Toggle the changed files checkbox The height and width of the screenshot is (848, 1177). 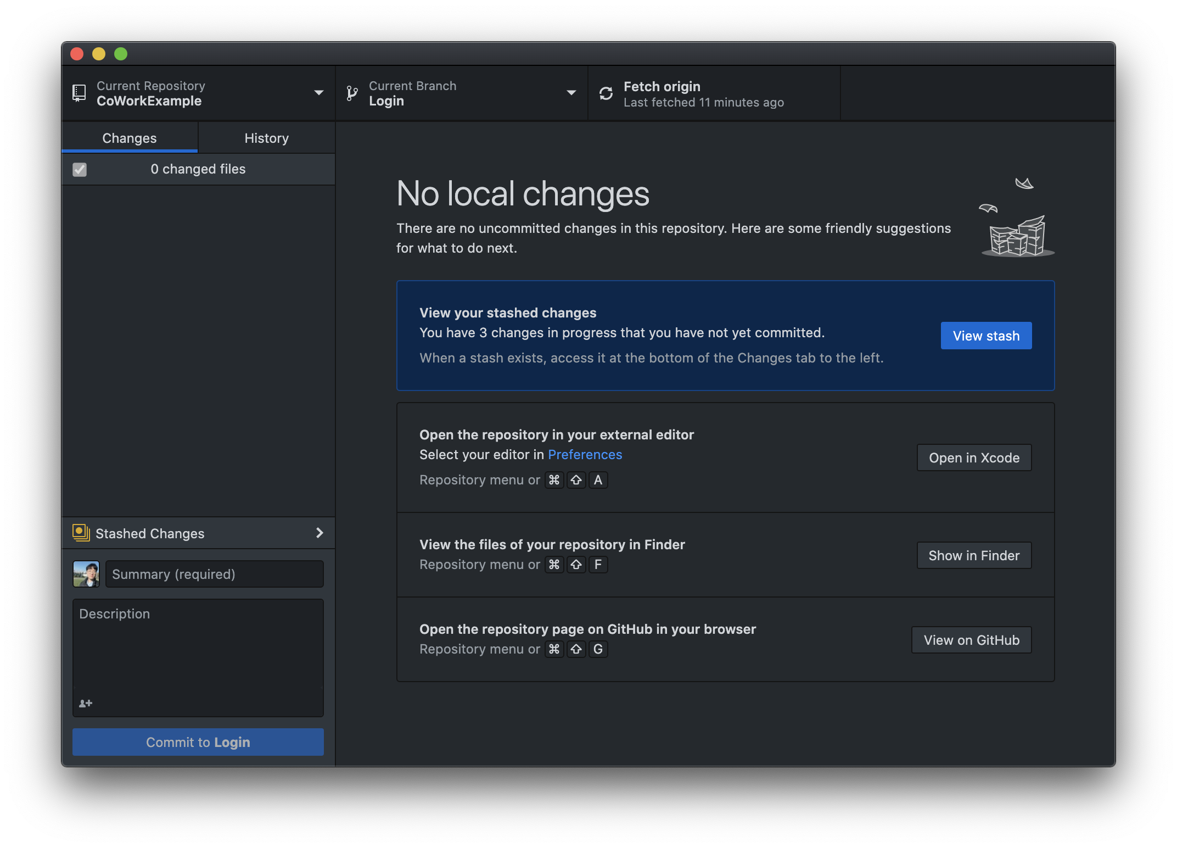(x=80, y=169)
